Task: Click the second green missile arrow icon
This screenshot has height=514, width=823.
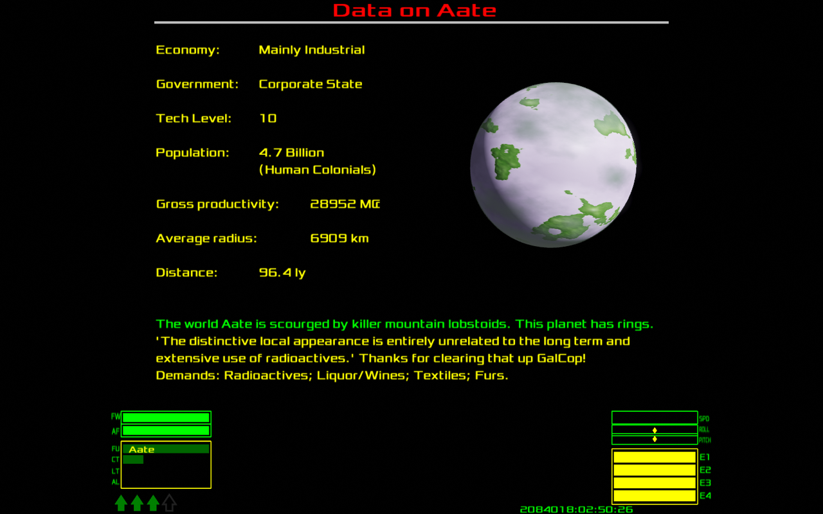Action: pos(137,502)
